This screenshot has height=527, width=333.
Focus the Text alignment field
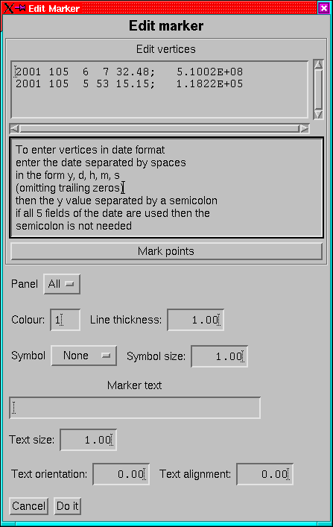click(x=264, y=474)
